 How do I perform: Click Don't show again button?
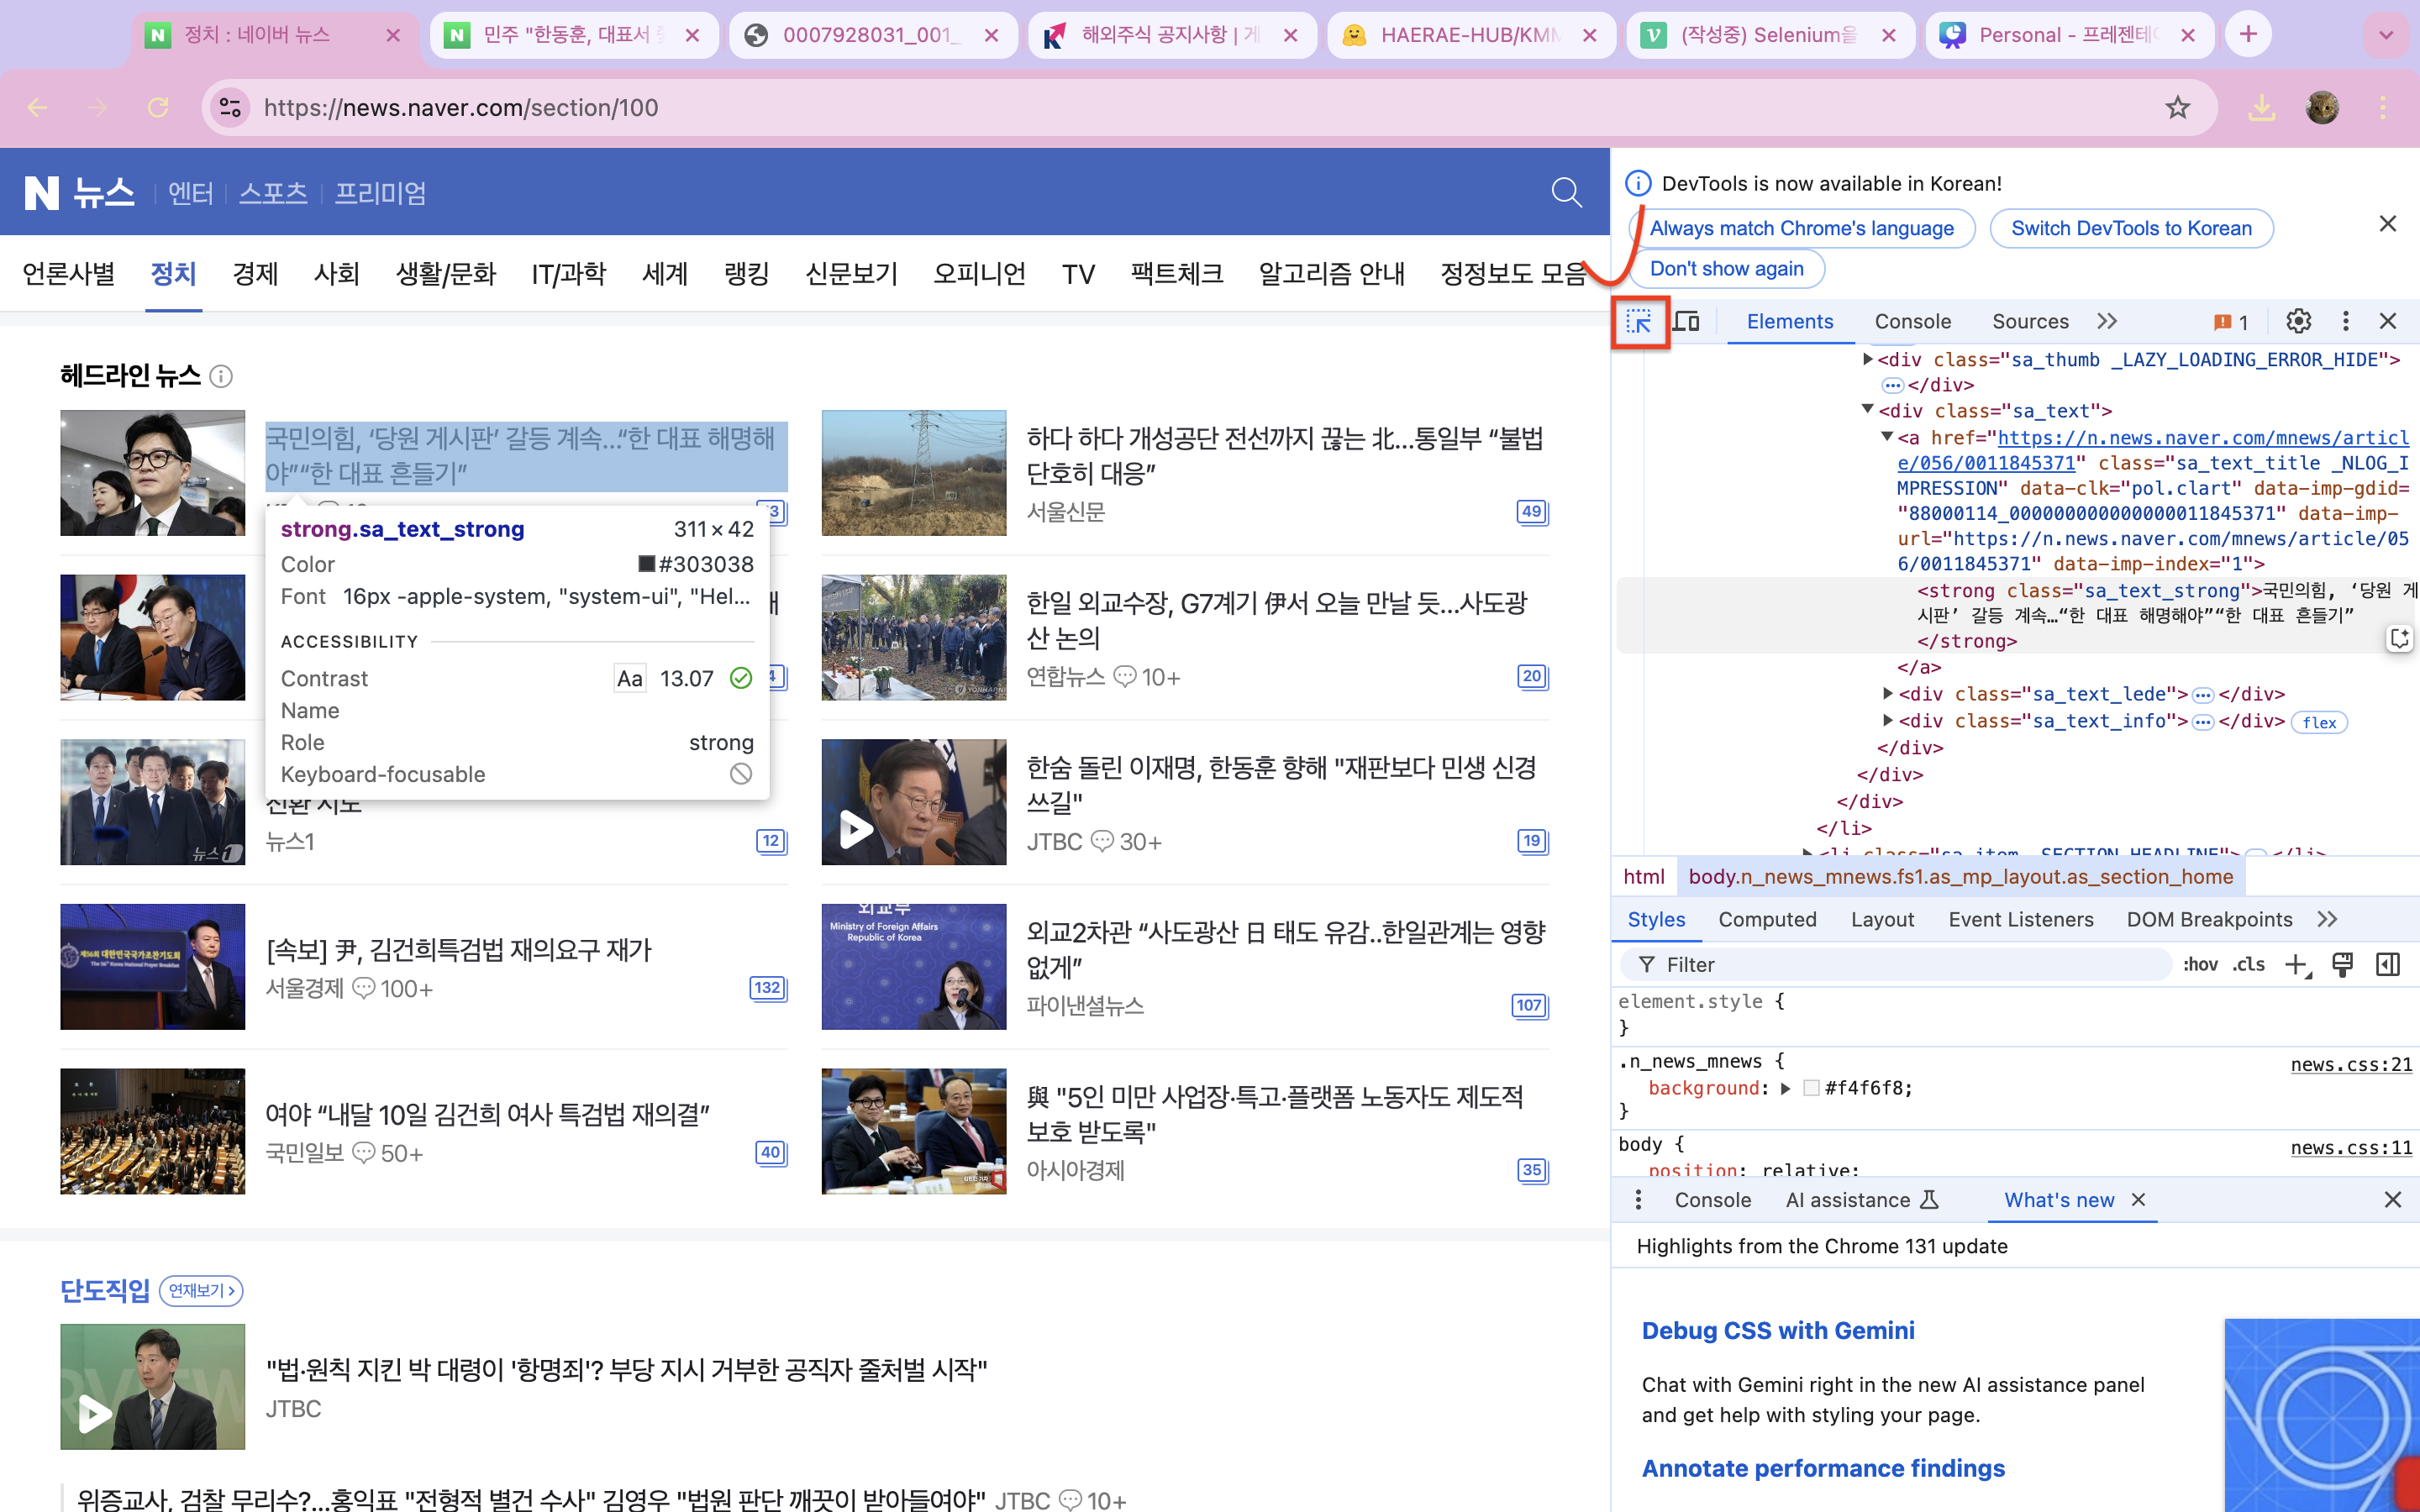(x=1726, y=269)
